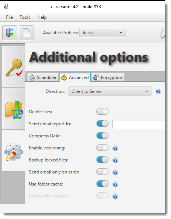Click the door/exit toolbar icon

(10, 33)
